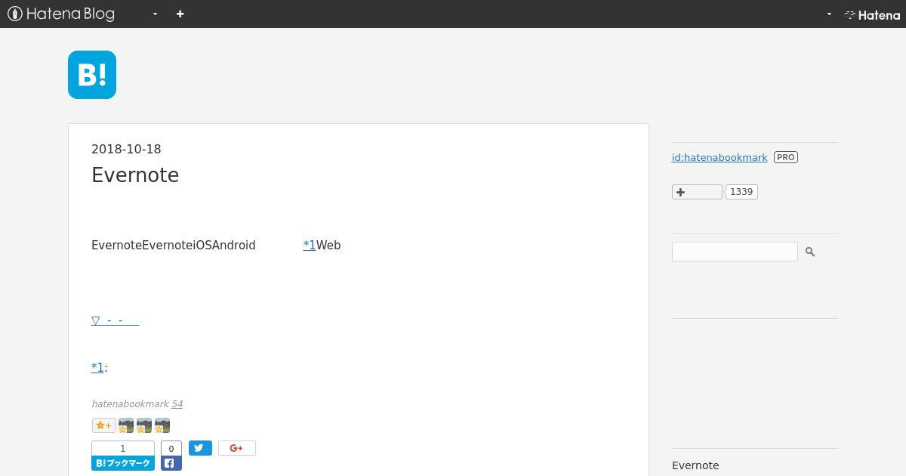Click the Evernote entry in the sidebar
906x476 pixels.
(695, 465)
